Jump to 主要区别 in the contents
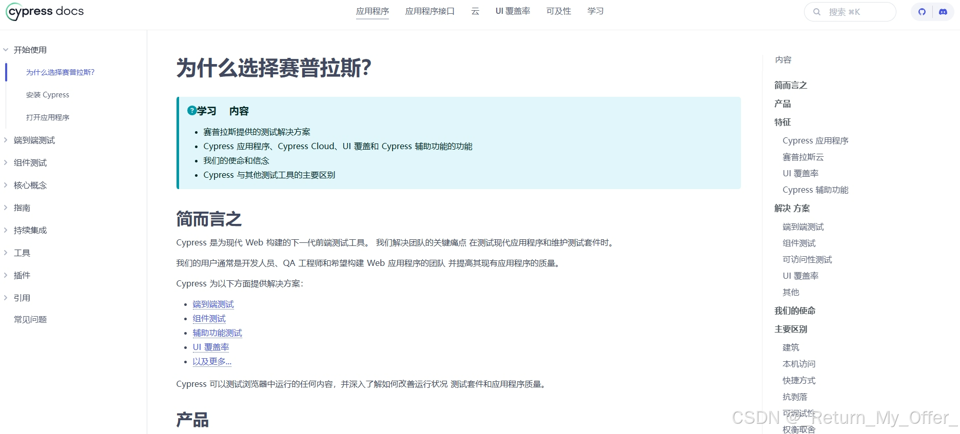 (791, 329)
